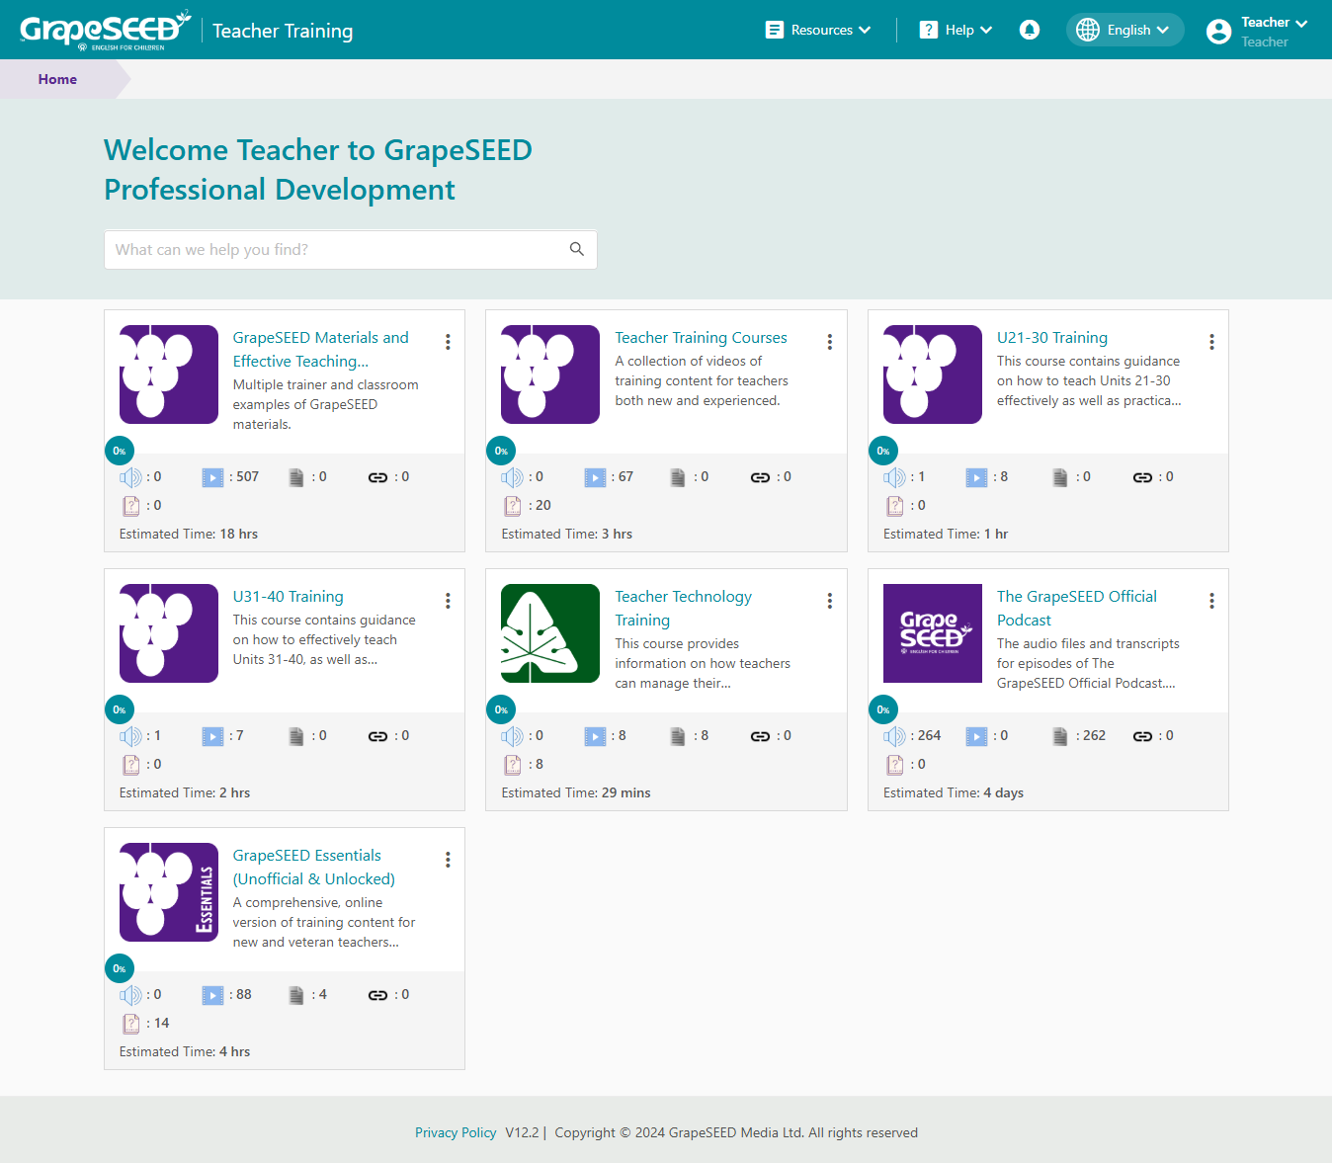Open the U31-40 Training title
This screenshot has width=1332, height=1163.
[x=288, y=597]
